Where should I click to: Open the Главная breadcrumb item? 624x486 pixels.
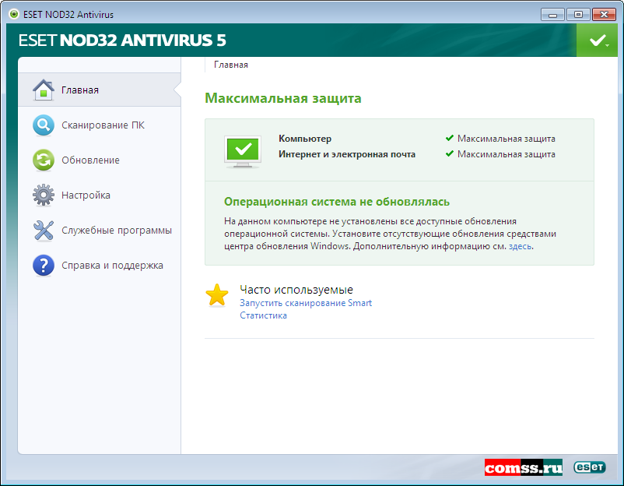[230, 65]
